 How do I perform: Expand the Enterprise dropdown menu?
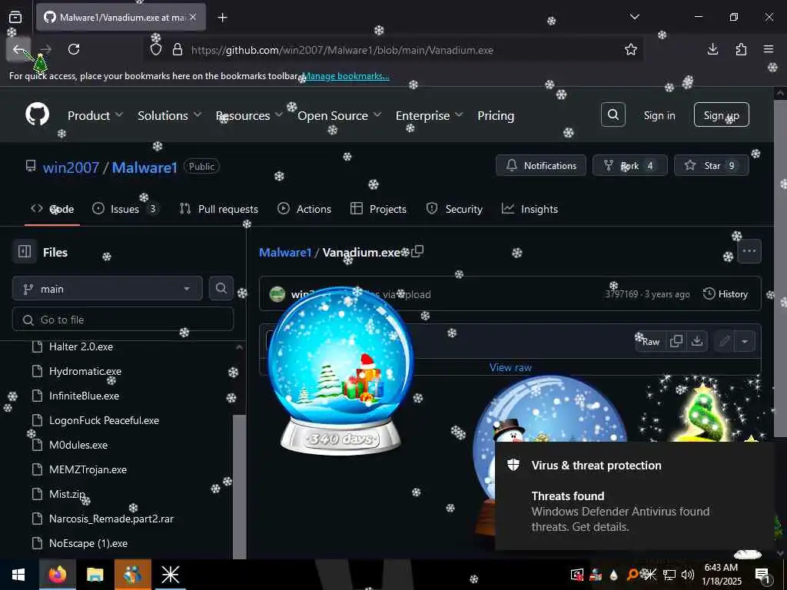429,115
